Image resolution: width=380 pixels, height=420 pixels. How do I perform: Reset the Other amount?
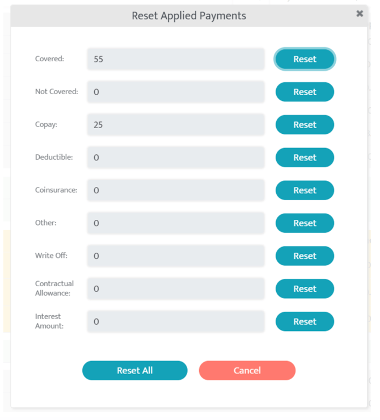pyautogui.click(x=305, y=223)
